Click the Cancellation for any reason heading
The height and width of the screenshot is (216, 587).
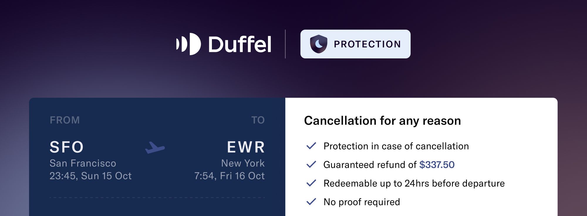[382, 121]
